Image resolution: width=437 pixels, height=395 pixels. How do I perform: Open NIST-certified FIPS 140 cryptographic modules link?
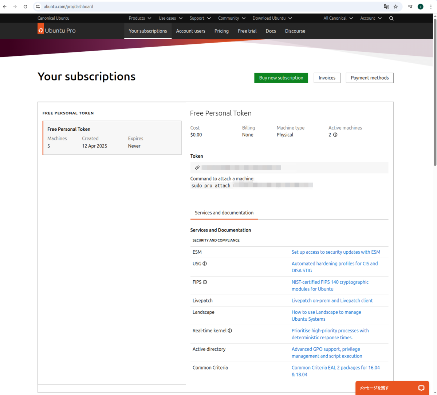coord(330,285)
